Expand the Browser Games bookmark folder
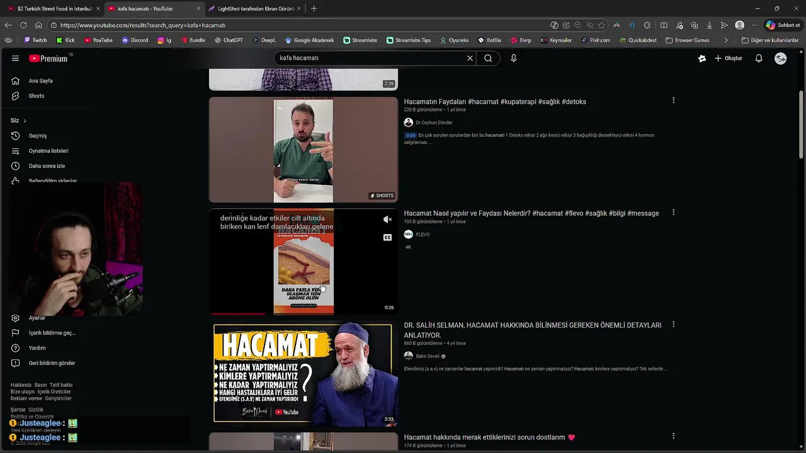806x453 pixels. click(x=687, y=40)
